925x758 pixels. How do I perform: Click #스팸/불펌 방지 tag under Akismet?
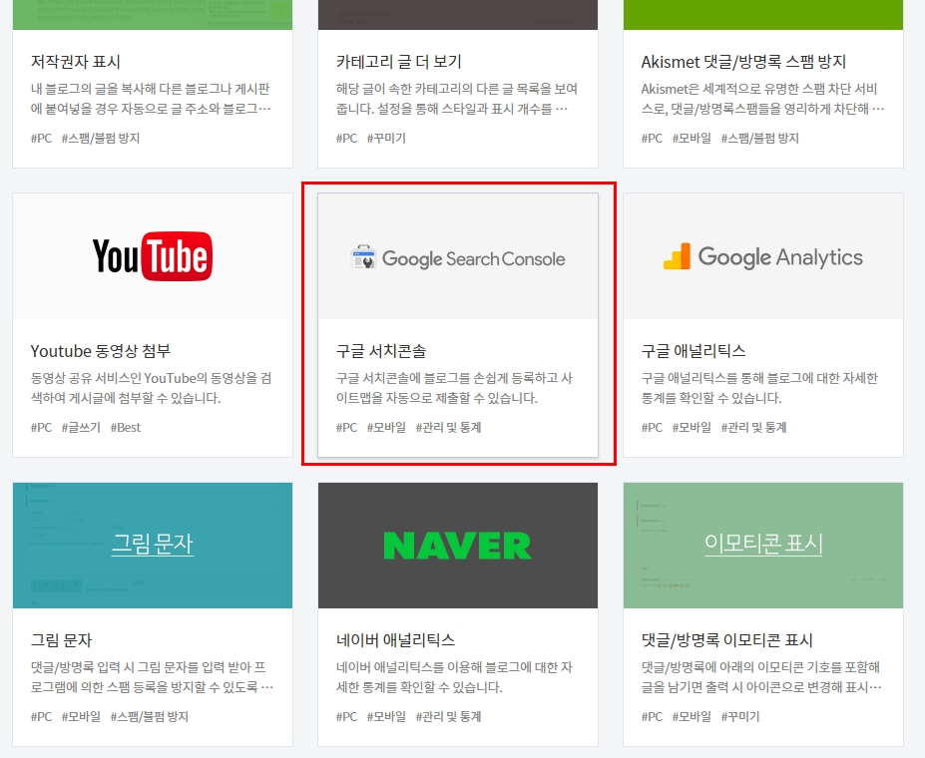point(759,138)
